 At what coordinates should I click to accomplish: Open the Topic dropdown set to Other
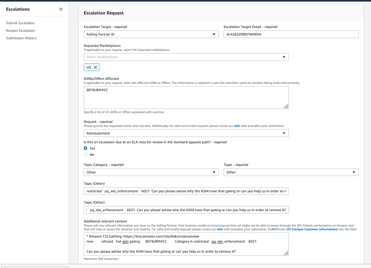(x=291, y=172)
